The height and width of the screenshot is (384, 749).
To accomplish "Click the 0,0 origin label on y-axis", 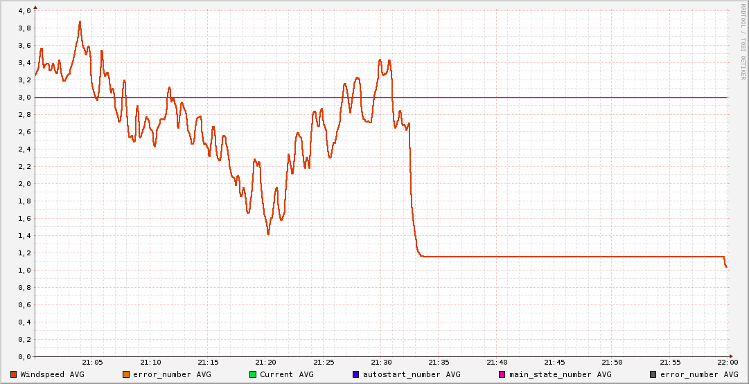I will [24, 357].
